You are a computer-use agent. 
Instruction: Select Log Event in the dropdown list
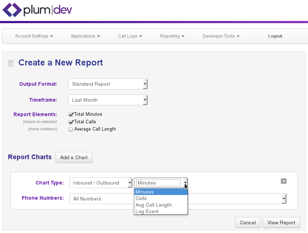(161, 212)
